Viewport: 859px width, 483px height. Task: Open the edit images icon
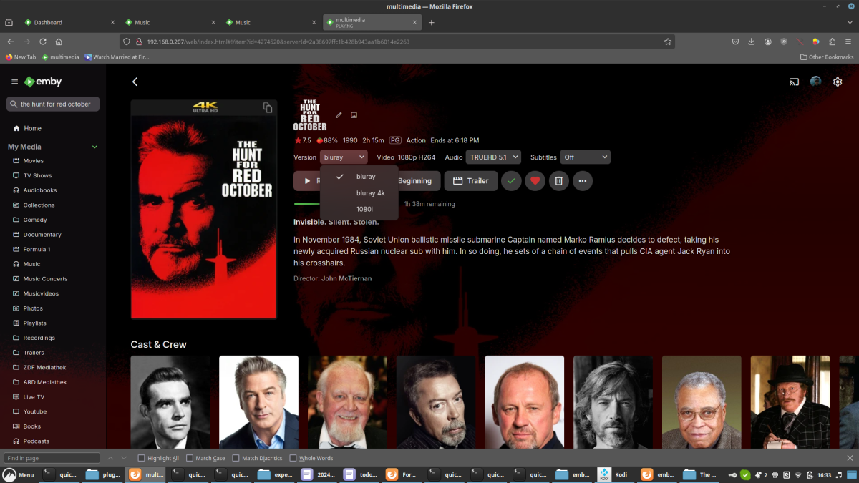[x=354, y=114]
